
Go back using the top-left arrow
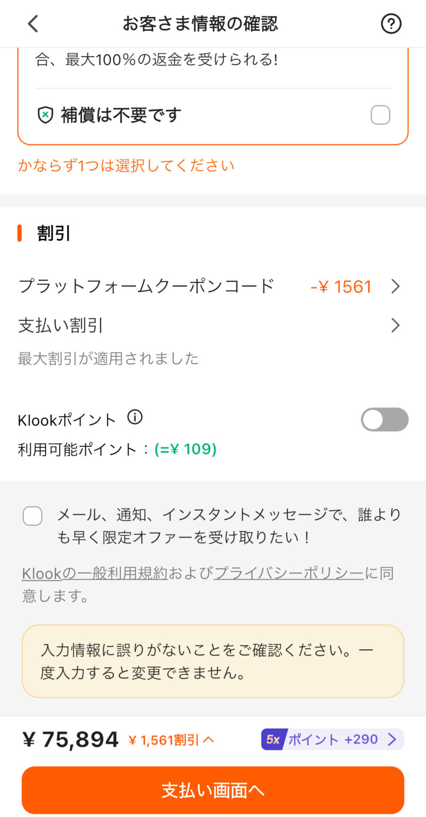pyautogui.click(x=33, y=23)
